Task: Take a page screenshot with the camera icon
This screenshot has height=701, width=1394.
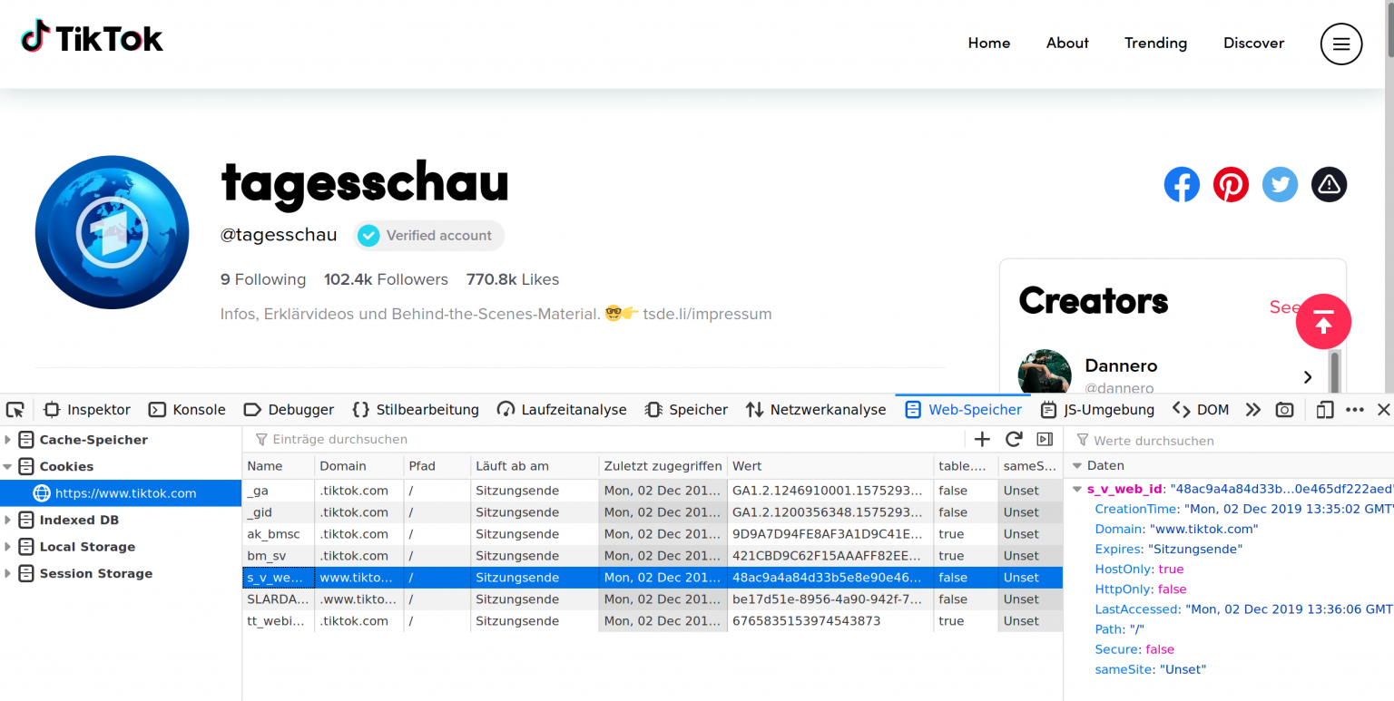Action: point(1284,409)
